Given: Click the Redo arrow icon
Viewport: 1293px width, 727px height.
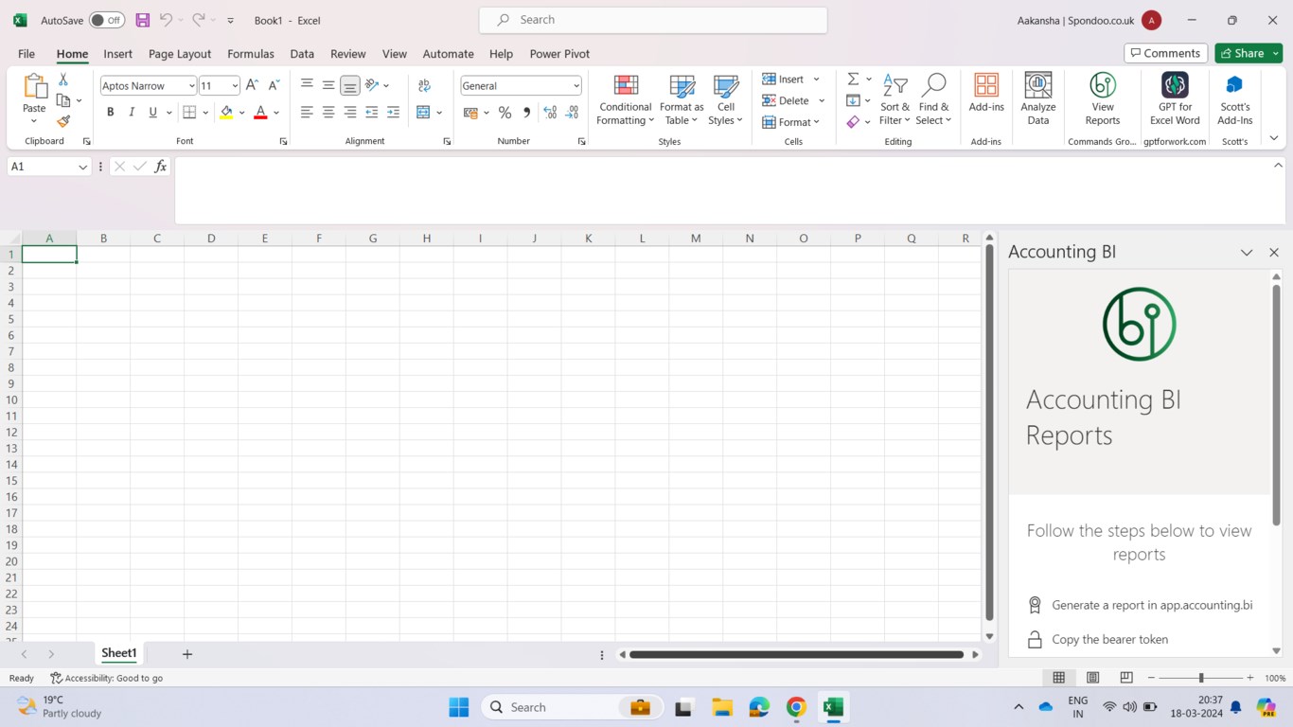Looking at the screenshot, I should pyautogui.click(x=199, y=20).
